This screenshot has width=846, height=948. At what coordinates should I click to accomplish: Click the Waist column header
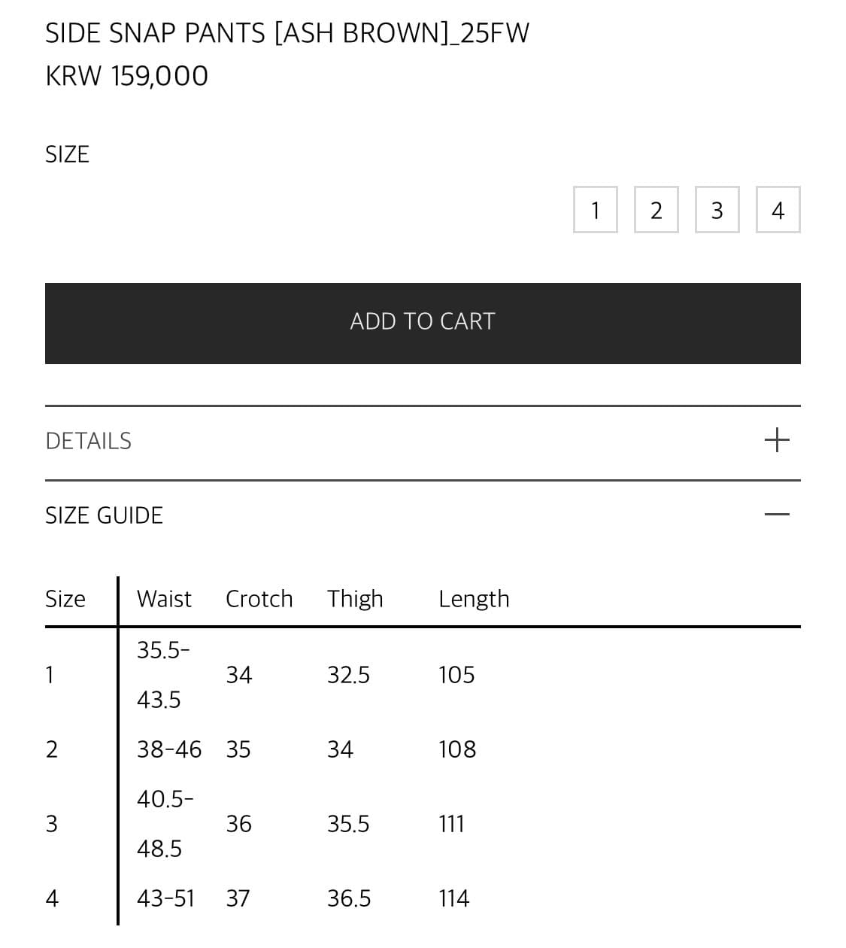pyautogui.click(x=164, y=599)
